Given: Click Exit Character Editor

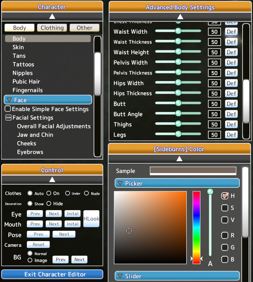Looking at the screenshot, I should [x=52, y=274].
